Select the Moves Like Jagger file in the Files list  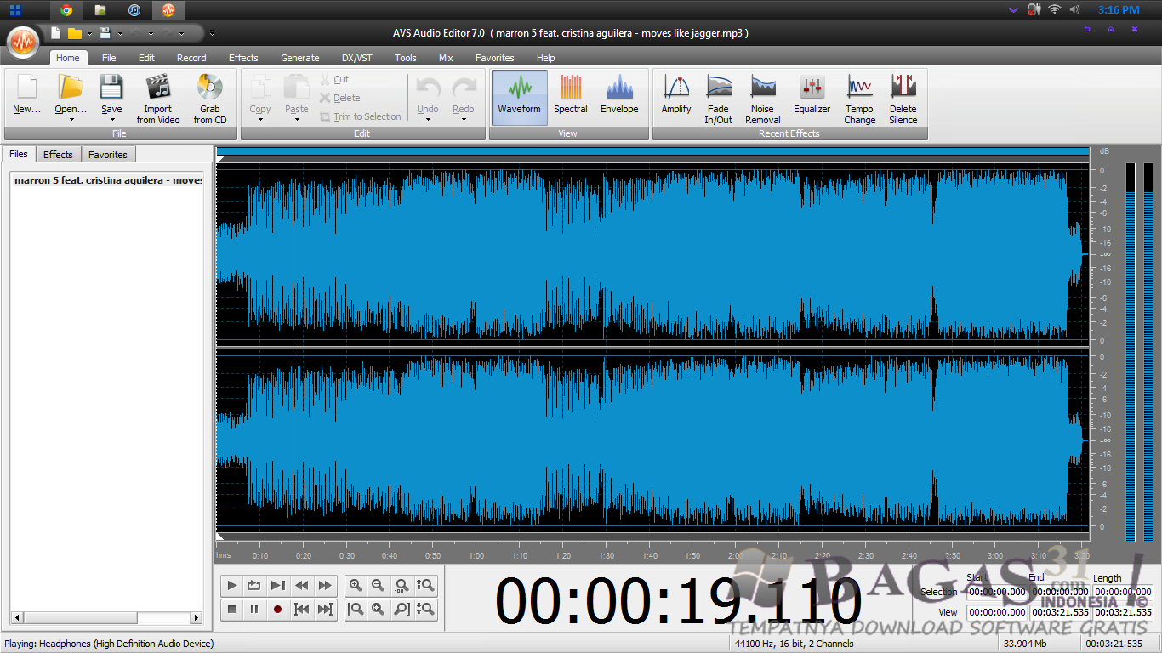108,180
